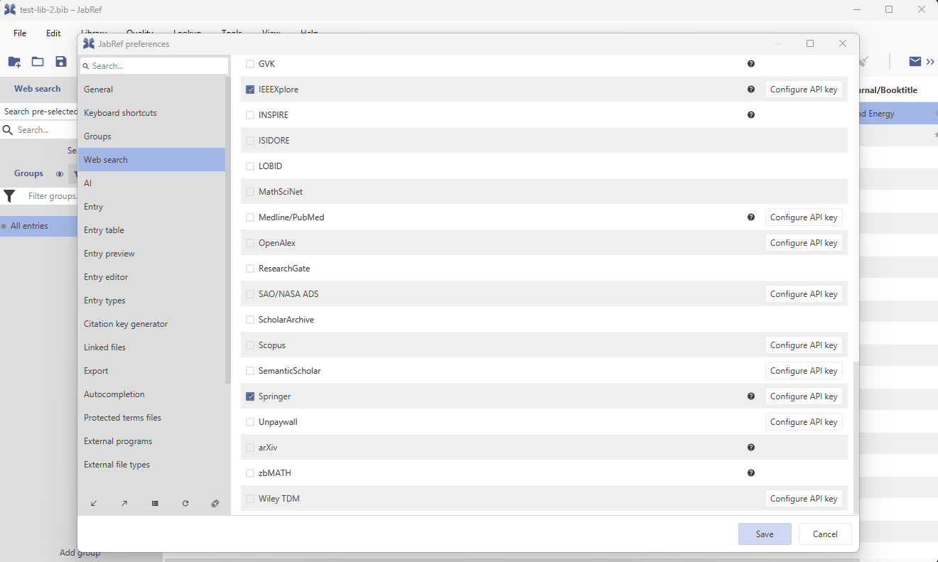This screenshot has height=562, width=938.
Task: Select Citation key generator in sidebar
Action: (126, 324)
